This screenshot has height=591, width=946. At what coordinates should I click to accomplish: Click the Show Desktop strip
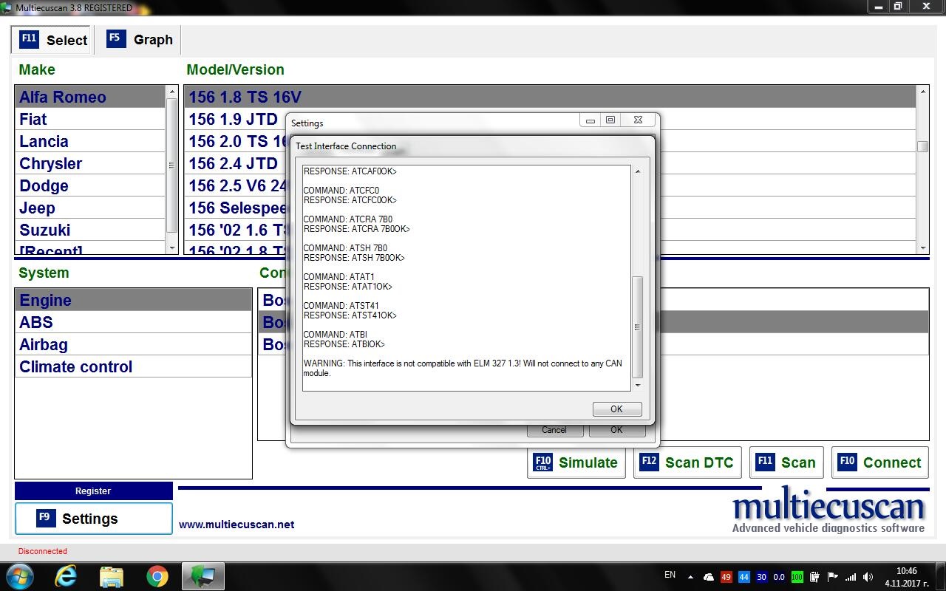941,576
